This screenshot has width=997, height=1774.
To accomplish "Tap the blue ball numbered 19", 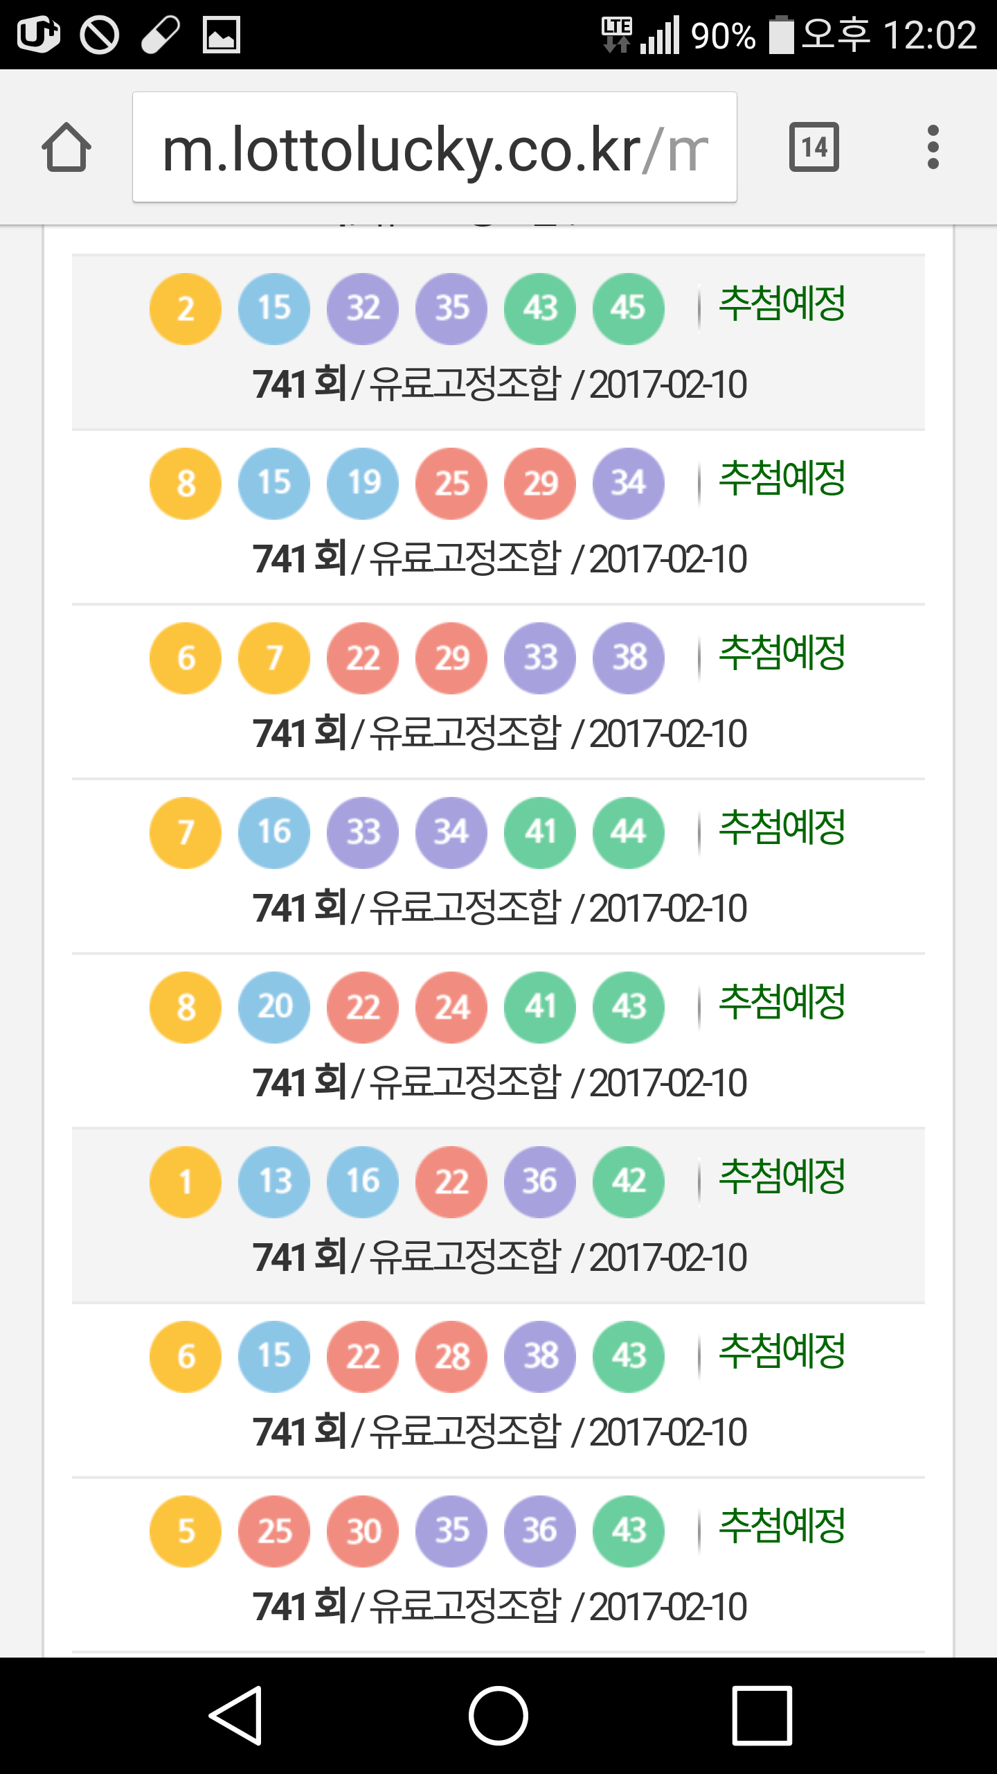I will pos(363,483).
